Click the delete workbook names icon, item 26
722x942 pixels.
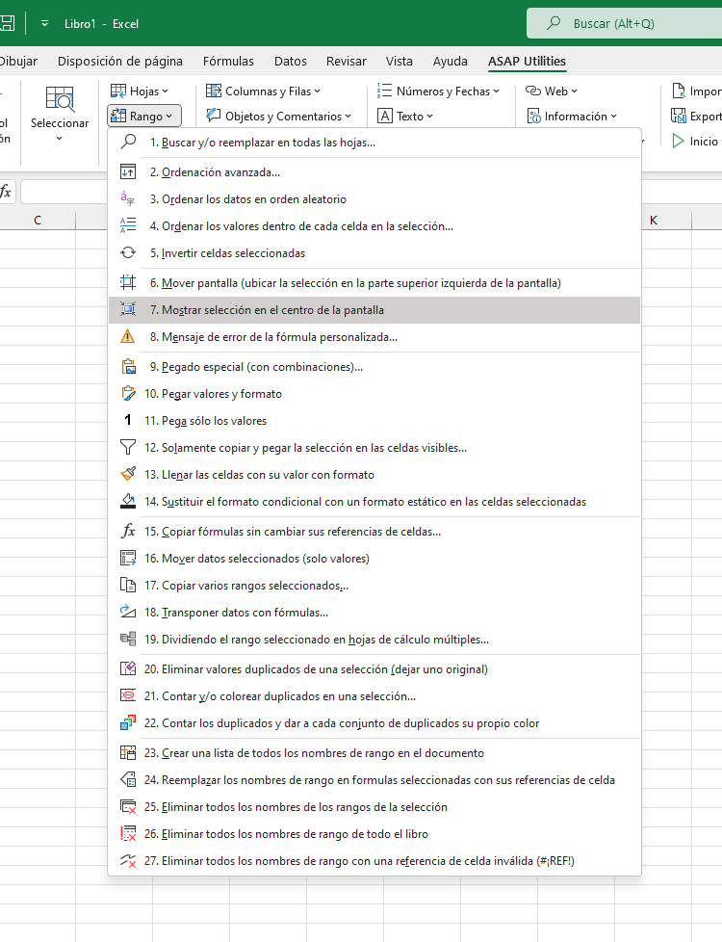pos(128,834)
